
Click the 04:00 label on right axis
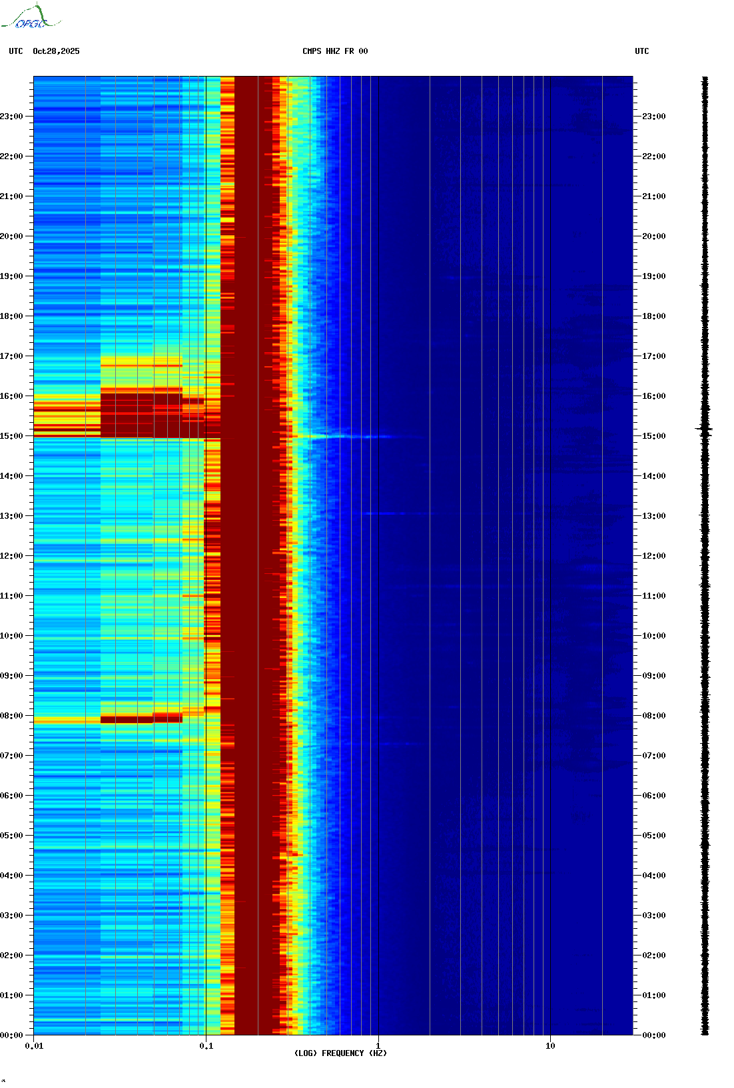653,876
